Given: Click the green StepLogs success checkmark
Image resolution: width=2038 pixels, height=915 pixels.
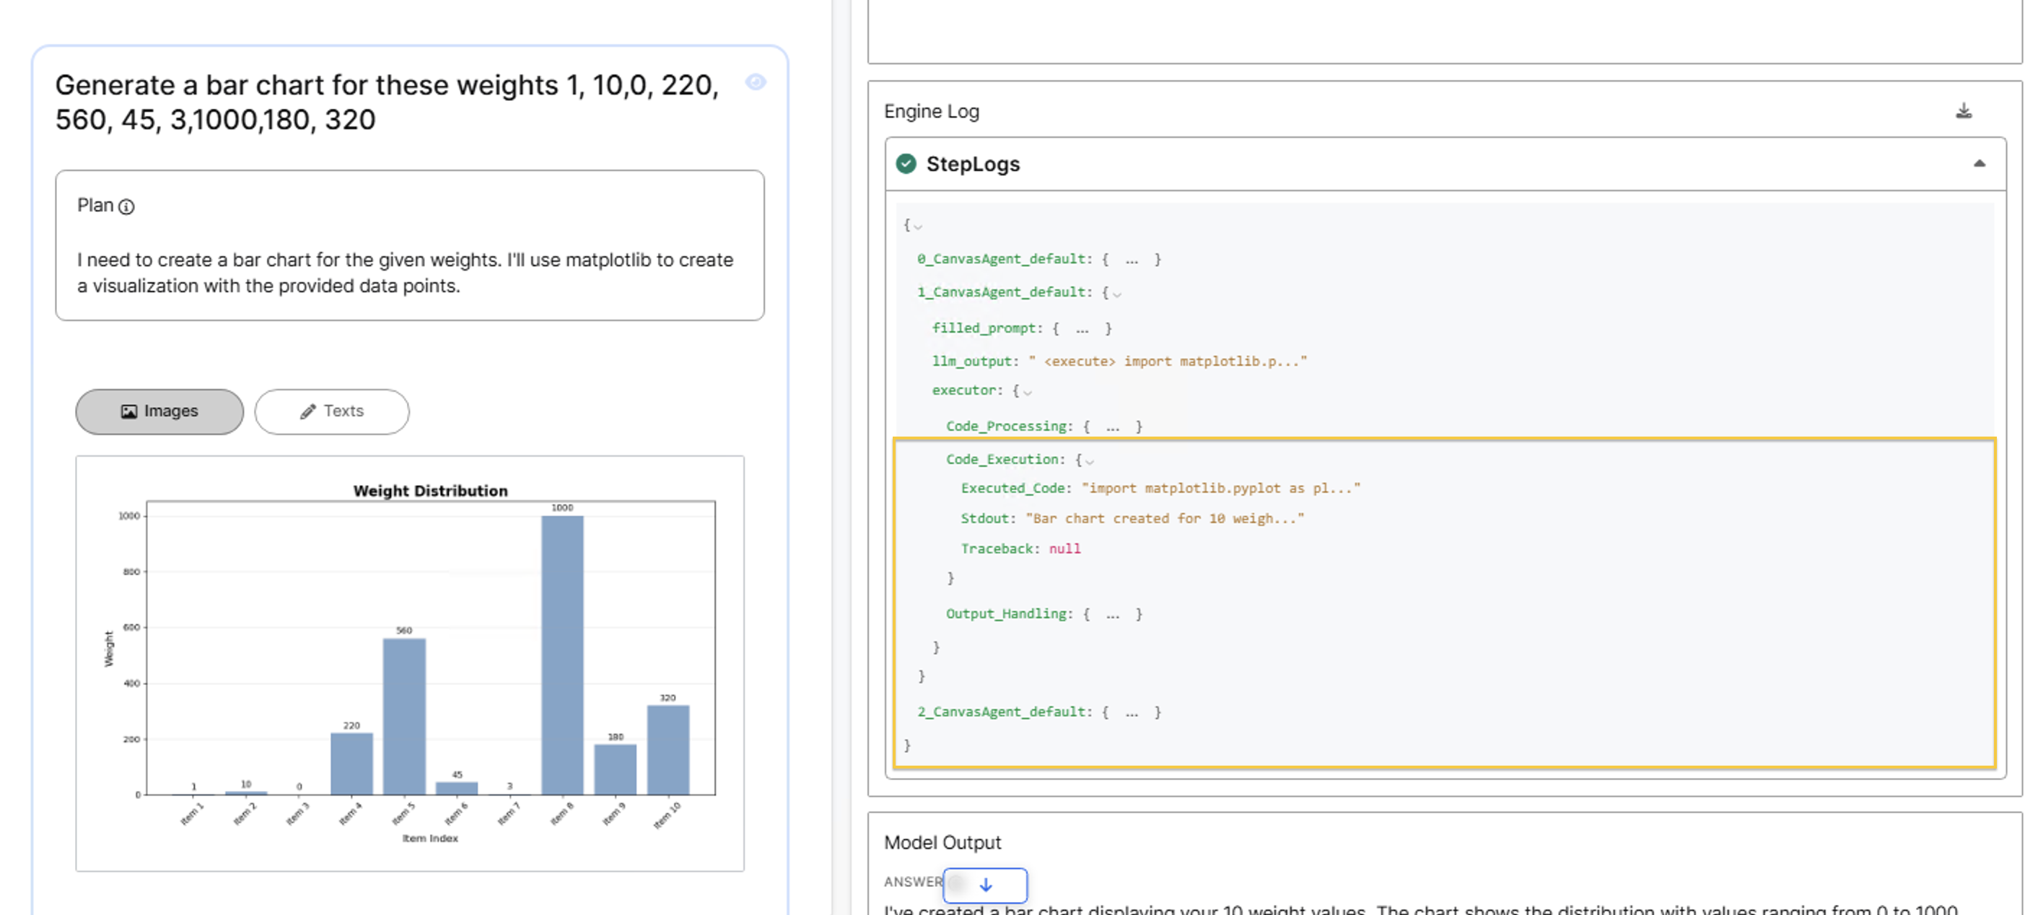Looking at the screenshot, I should click(906, 164).
